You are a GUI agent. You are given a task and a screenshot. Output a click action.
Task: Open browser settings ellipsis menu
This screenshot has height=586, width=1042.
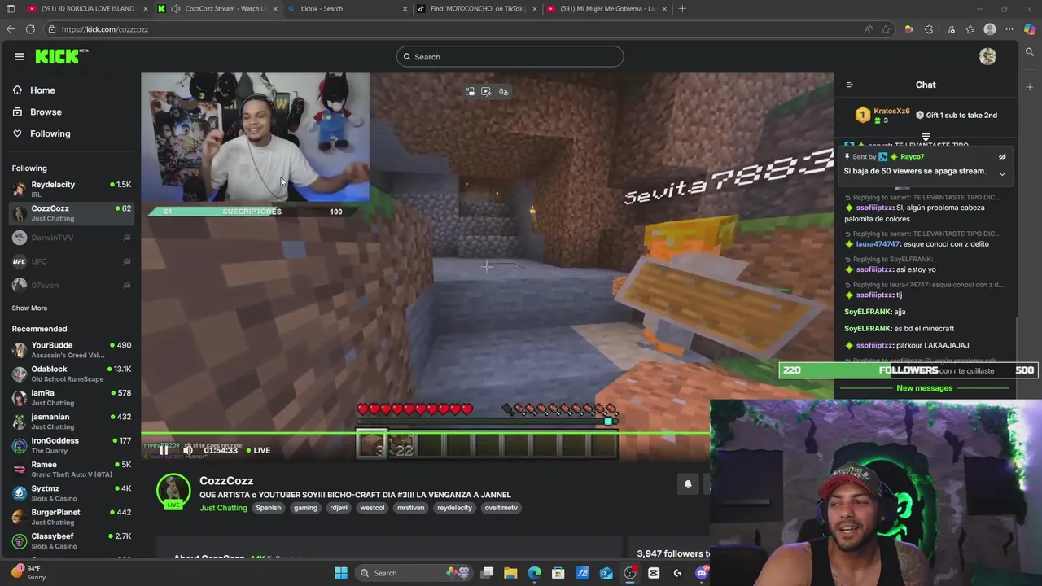1009,29
